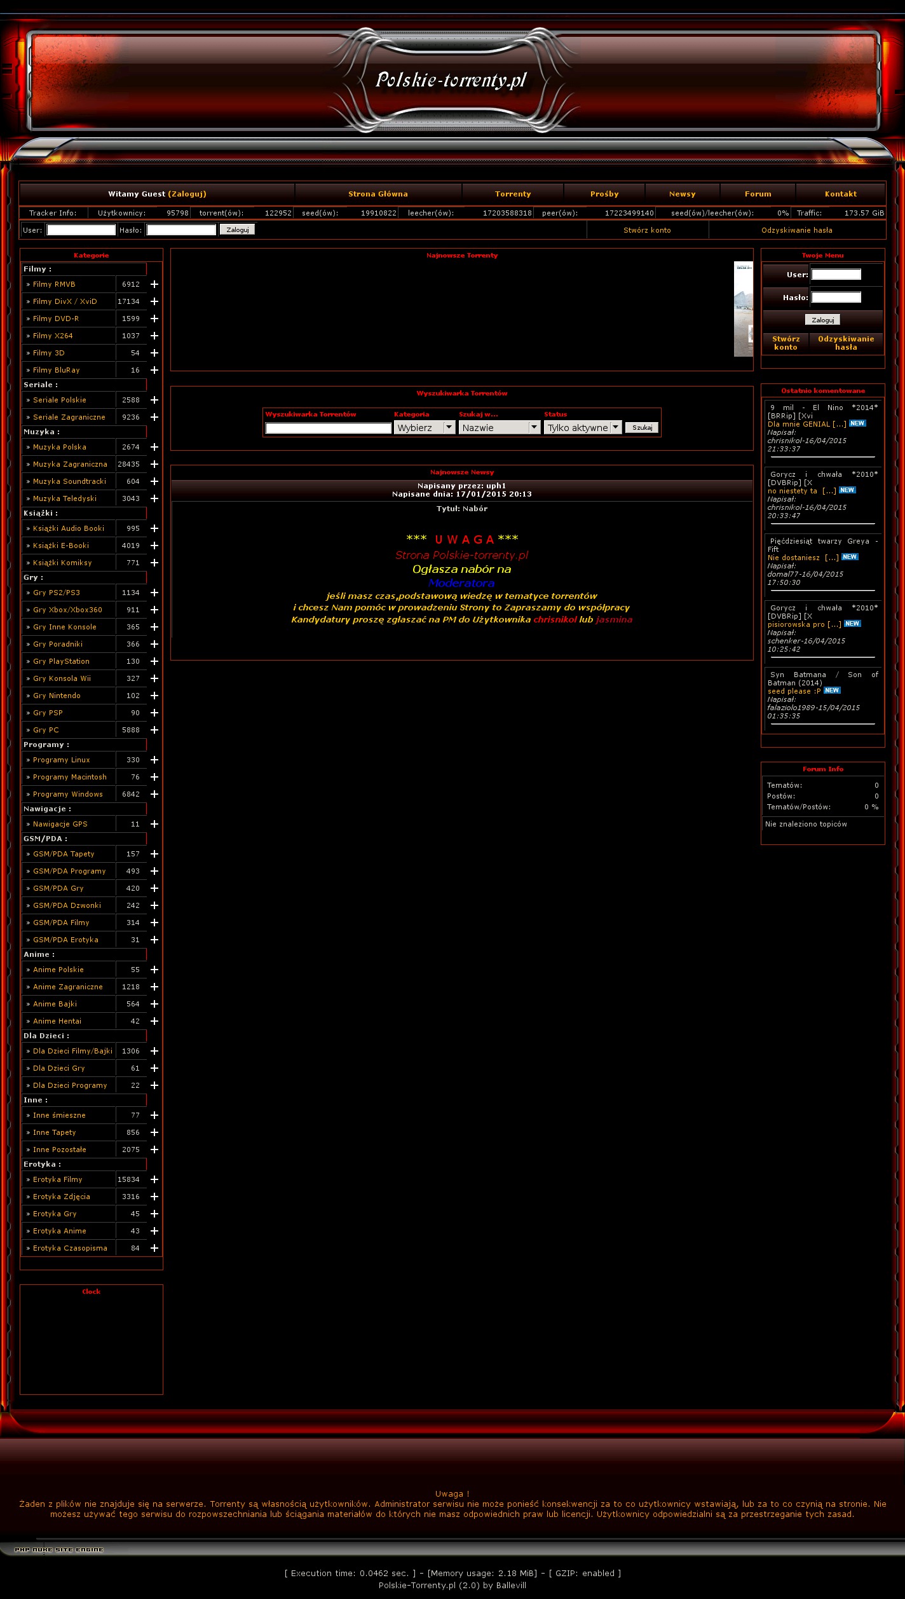Open the Status dropdown showing Tylko aktywne
This screenshot has height=1599, width=905.
coord(583,427)
